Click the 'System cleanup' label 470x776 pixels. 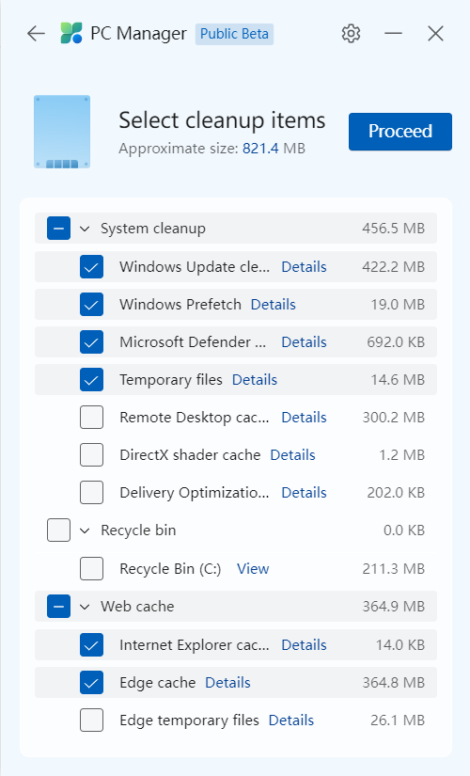coord(153,229)
